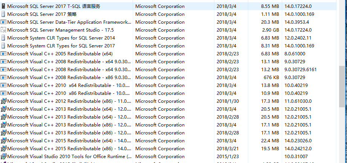Screen dimensions: 347x163
Task: Click the size value '8.31 MB'
Action: pos(270,46)
